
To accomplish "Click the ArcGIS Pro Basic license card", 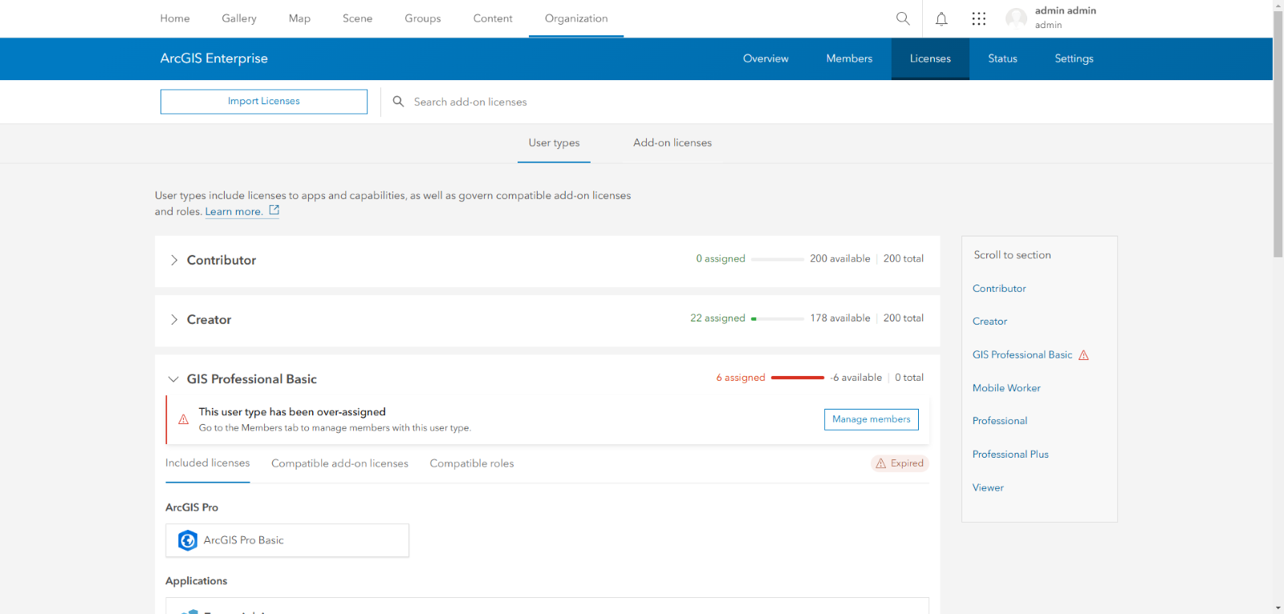I will point(287,540).
